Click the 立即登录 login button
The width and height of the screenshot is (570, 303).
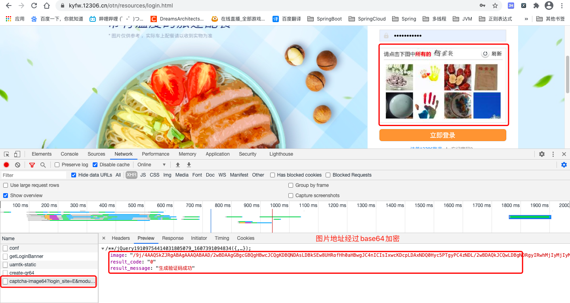point(442,135)
